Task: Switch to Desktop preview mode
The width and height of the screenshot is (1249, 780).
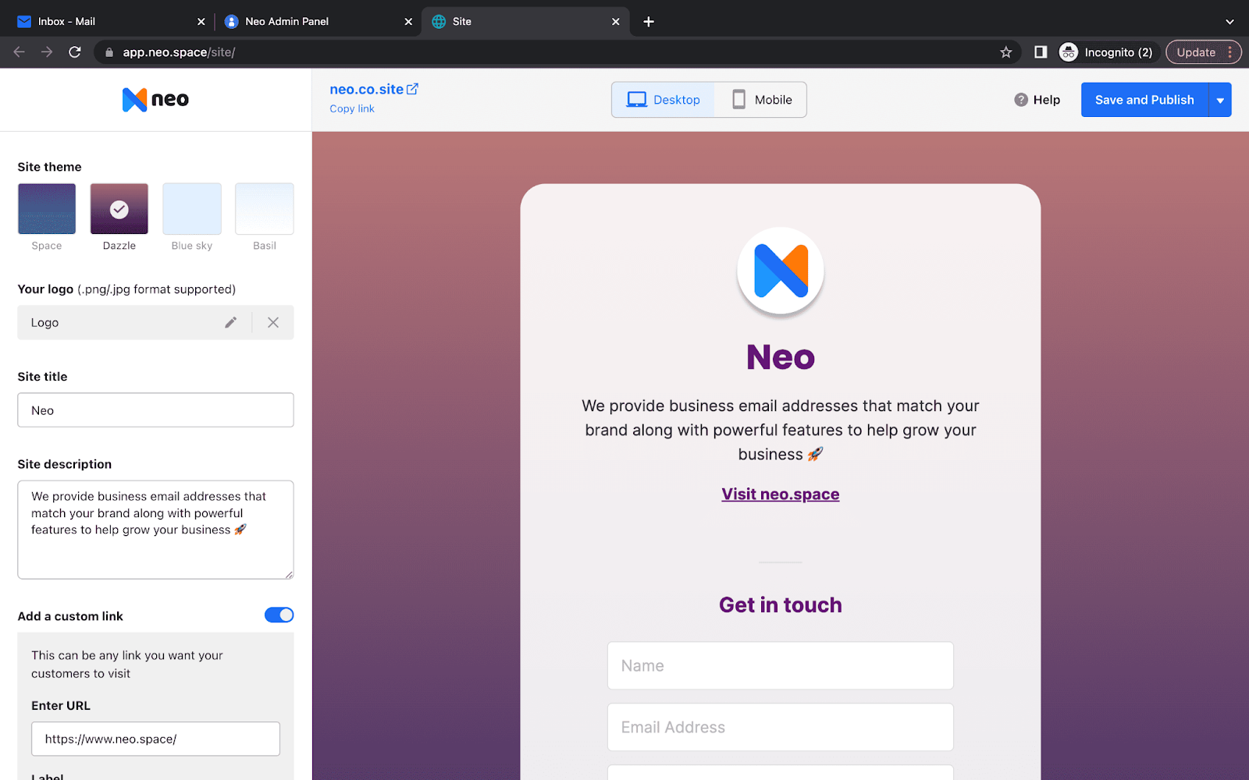Action: click(664, 100)
